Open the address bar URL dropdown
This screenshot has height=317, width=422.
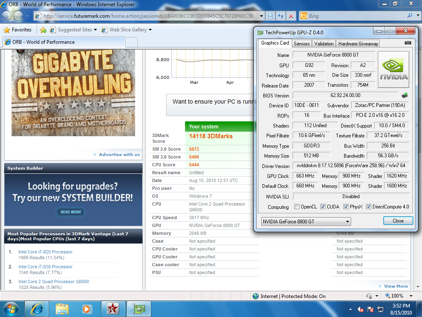pyautogui.click(x=261, y=16)
